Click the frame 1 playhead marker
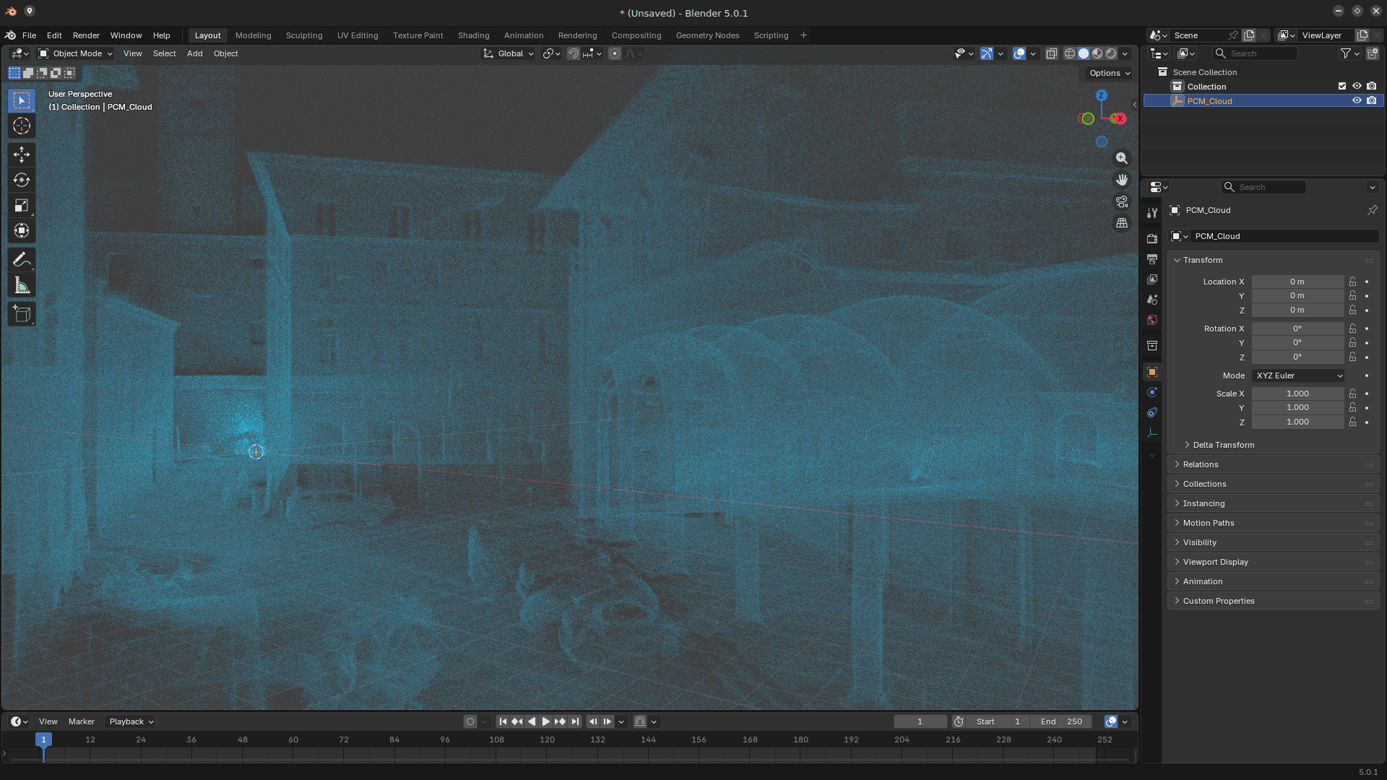Image resolution: width=1387 pixels, height=780 pixels. [x=43, y=740]
